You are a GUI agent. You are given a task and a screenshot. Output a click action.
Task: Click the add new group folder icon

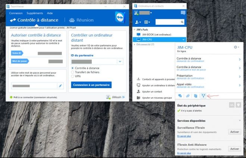(138, 98)
